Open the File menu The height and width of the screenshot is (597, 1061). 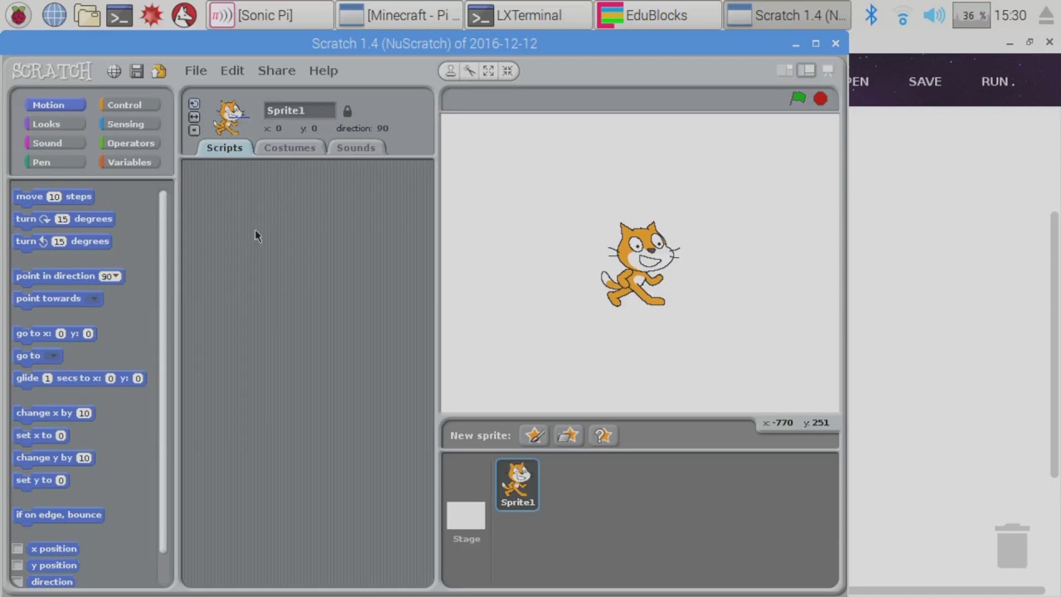196,70
